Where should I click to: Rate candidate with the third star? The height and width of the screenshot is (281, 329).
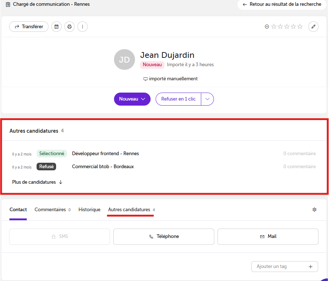pos(287,26)
